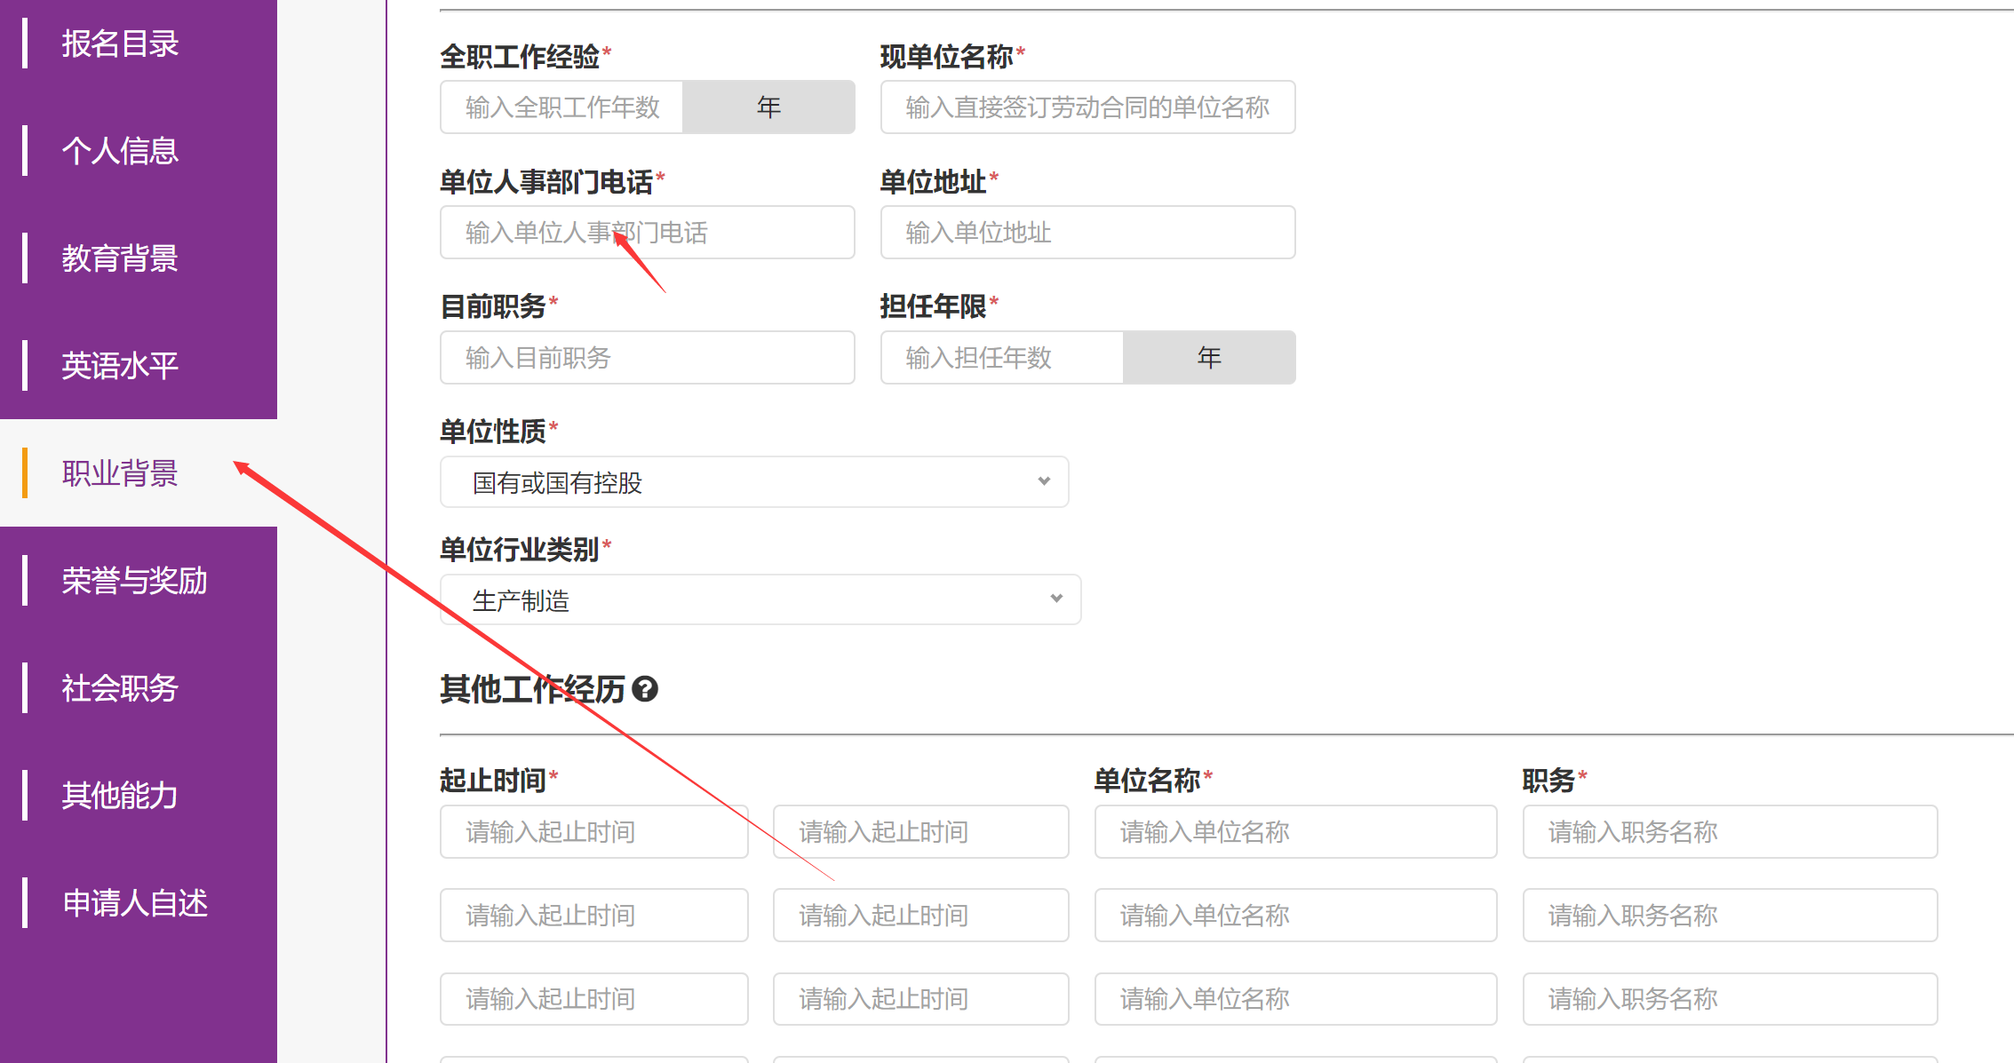This screenshot has width=2014, height=1063.
Task: Open 荣誉与奖励 section in sidebar
Action: 139,581
